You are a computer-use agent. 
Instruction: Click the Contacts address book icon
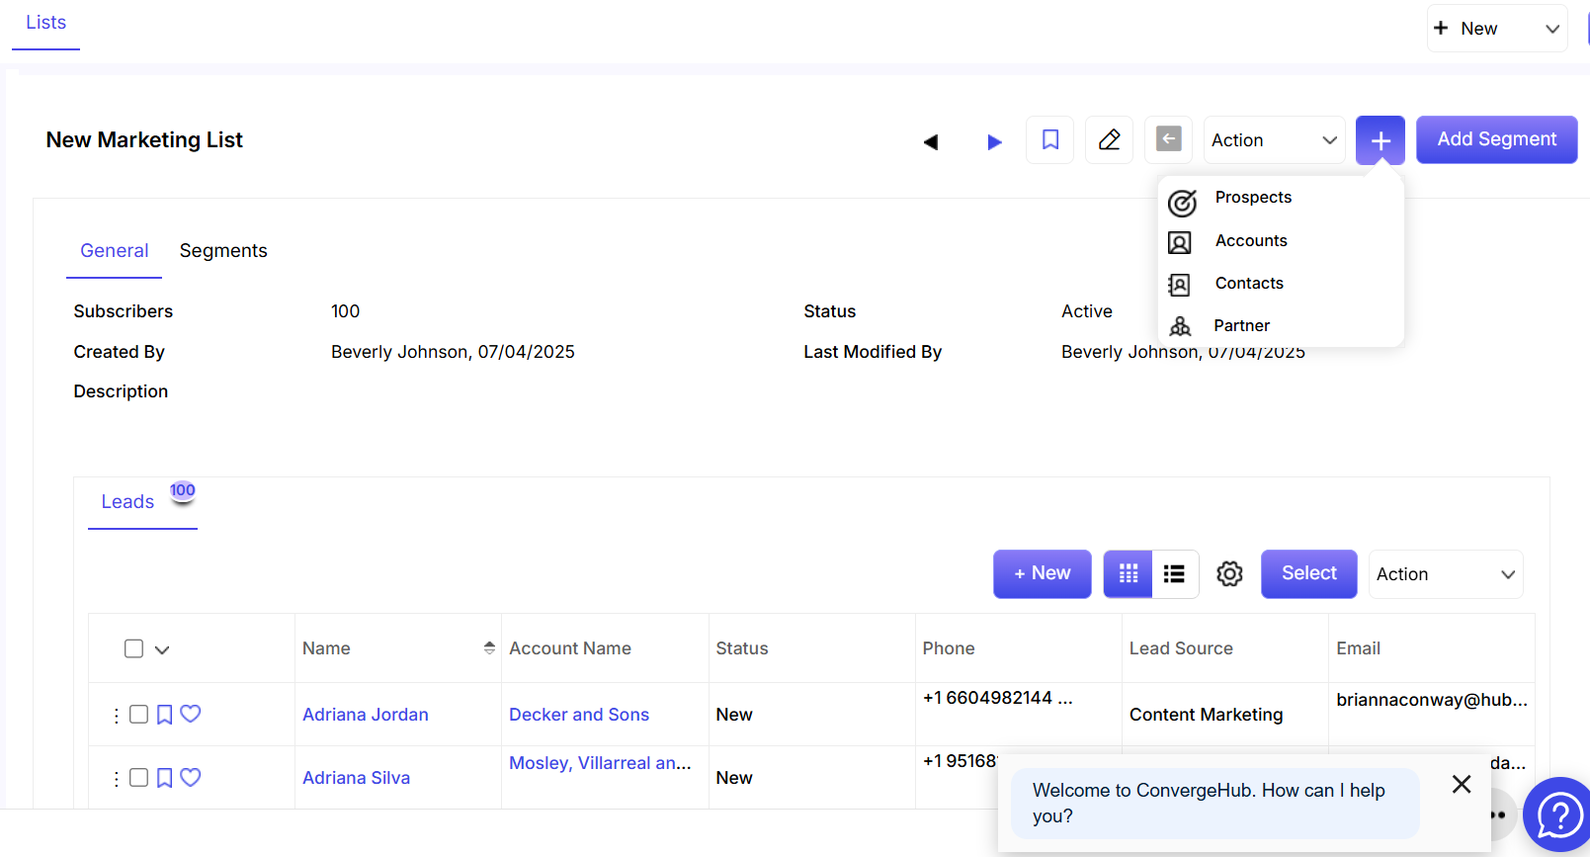click(x=1179, y=285)
